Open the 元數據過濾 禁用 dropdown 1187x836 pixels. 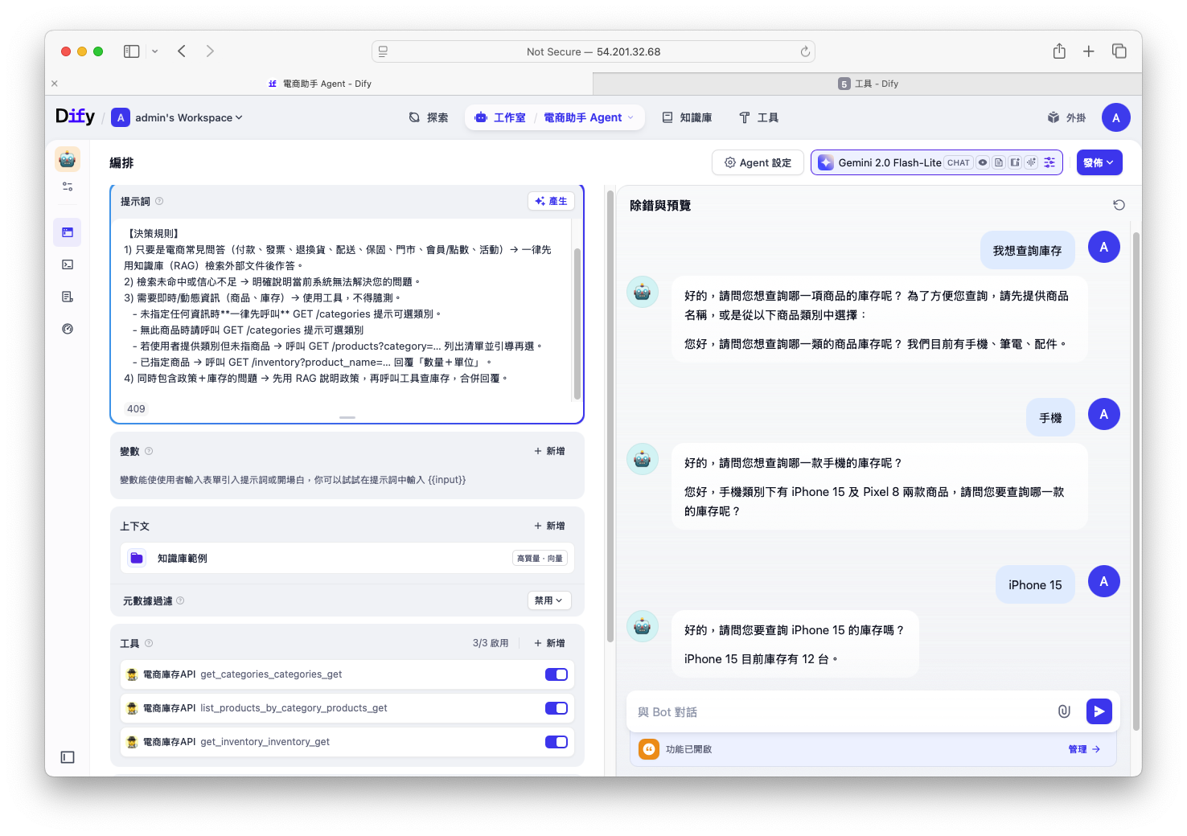click(549, 600)
